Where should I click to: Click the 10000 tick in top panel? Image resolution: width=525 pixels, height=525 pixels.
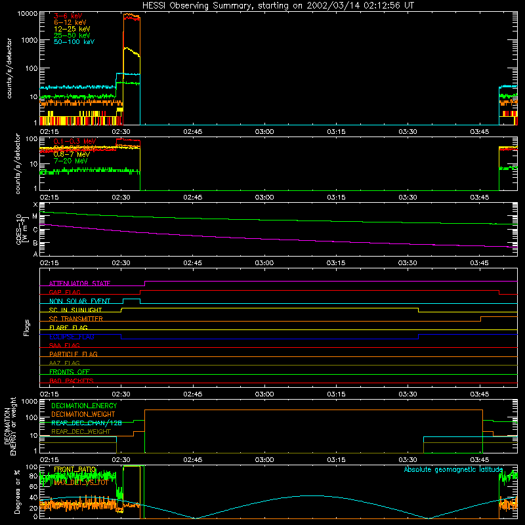coord(28,14)
